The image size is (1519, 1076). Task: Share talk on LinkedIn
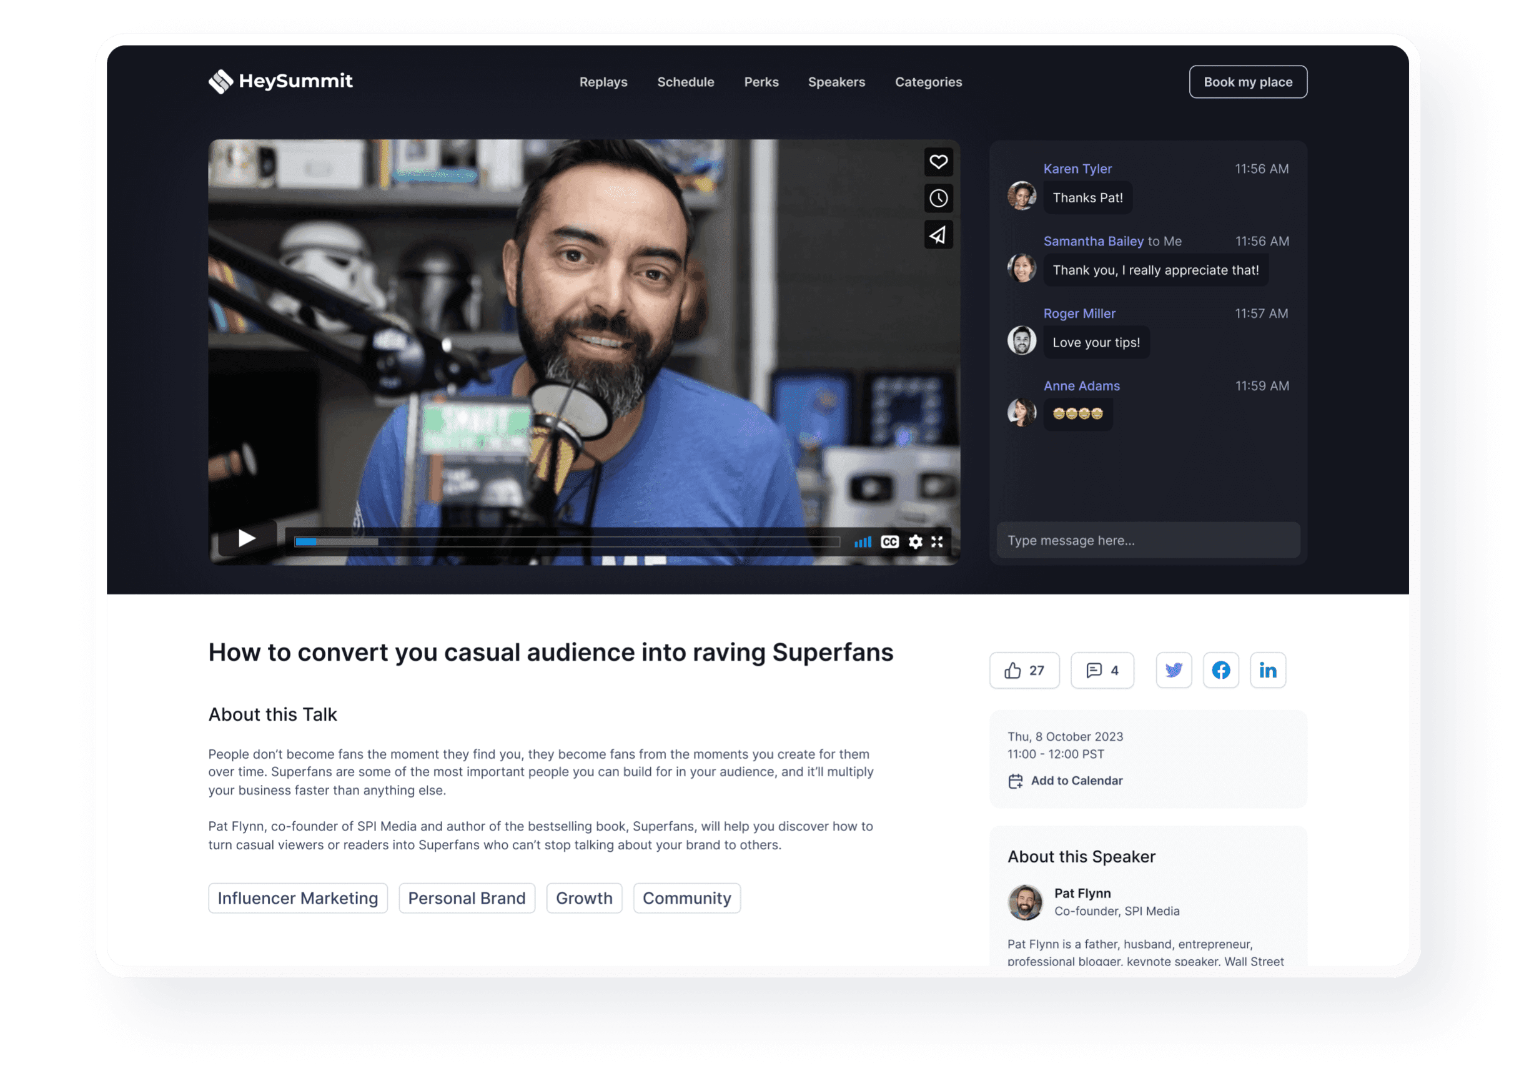(x=1268, y=671)
